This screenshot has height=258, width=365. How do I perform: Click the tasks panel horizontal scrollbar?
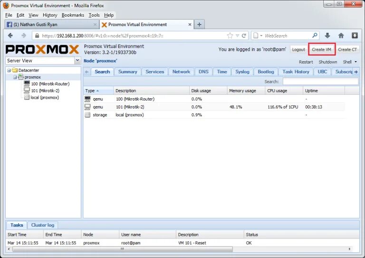click(x=123, y=249)
